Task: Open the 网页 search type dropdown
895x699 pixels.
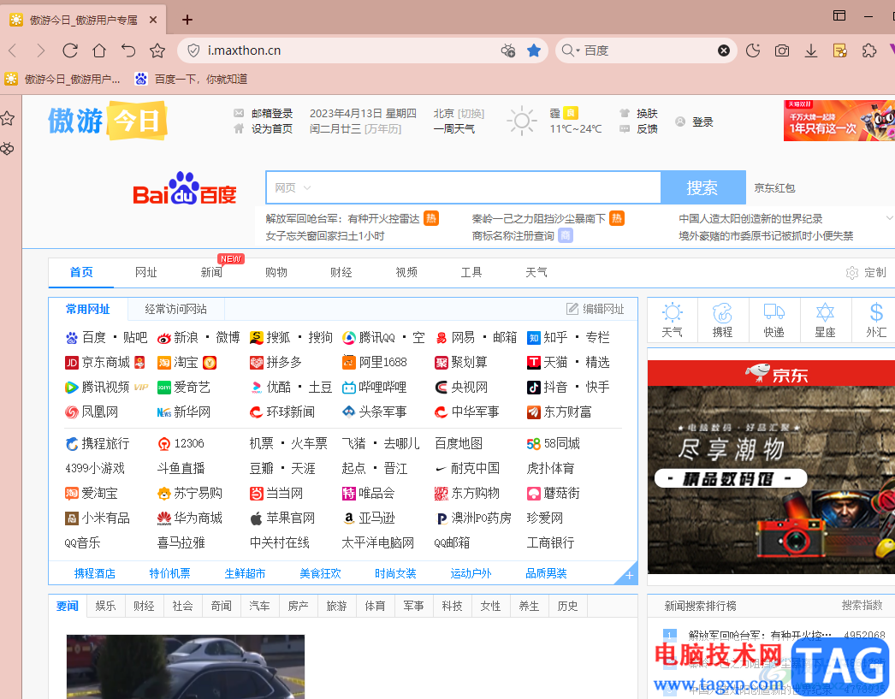Action: tap(293, 187)
